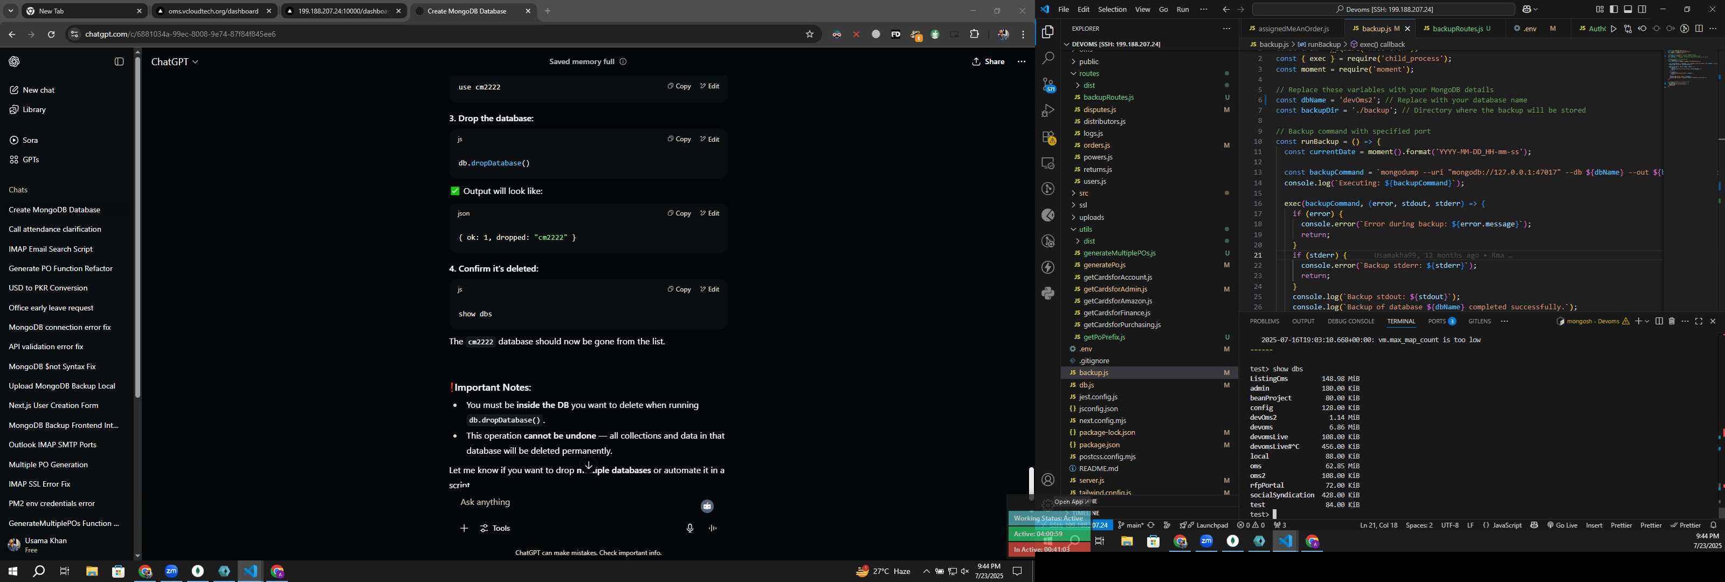Open Accounts icon in VS Code activity bar
This screenshot has width=1725, height=582.
1048,480
